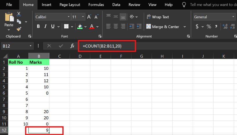This screenshot has height=135, width=237.
Task: Increase indent icon
Action: [139, 26]
